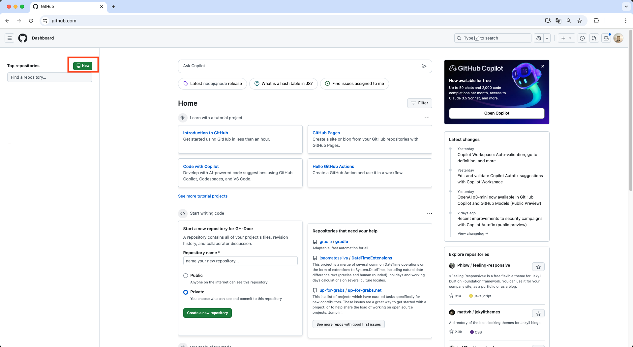The image size is (633, 347).
Task: Click the Repository name text field
Action: point(240,261)
